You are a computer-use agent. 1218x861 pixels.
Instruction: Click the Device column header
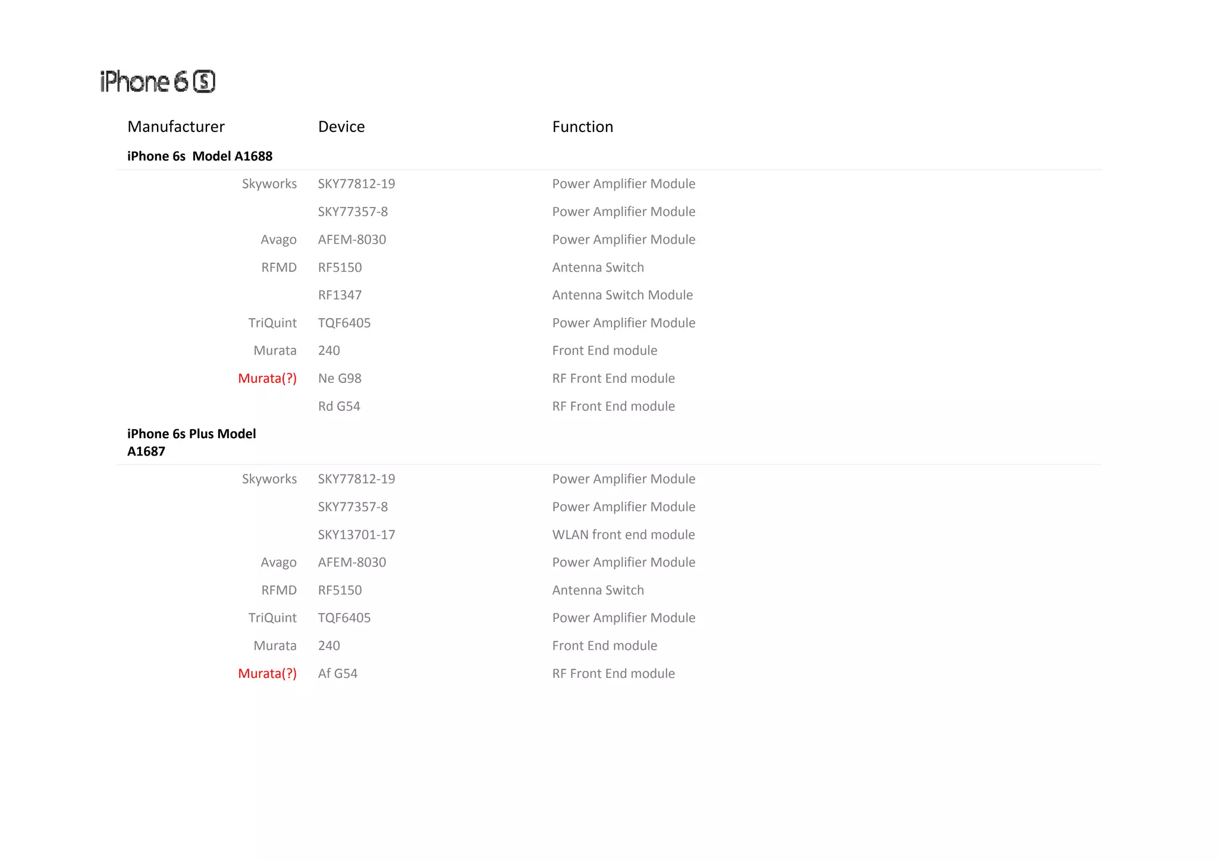(x=341, y=127)
